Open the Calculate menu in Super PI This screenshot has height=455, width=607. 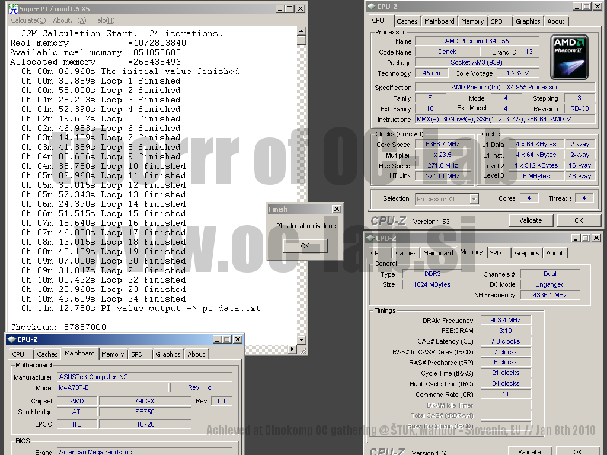pos(28,20)
